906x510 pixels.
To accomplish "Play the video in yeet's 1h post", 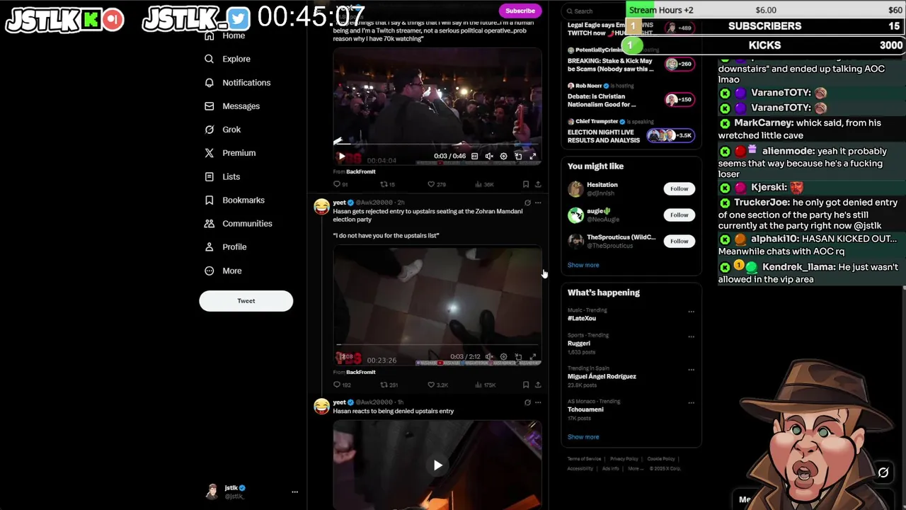I will (x=437, y=465).
